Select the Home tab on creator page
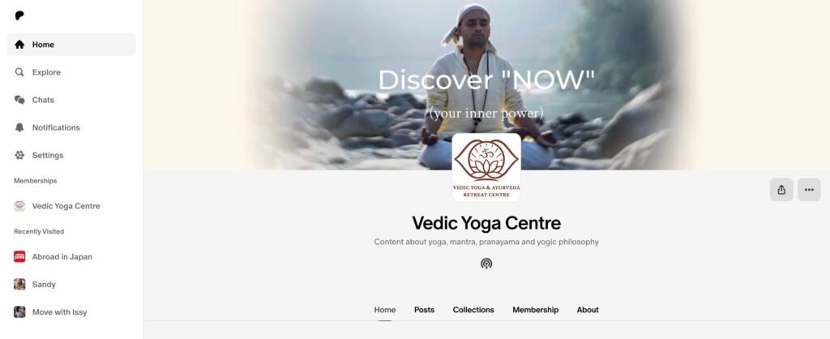 (x=385, y=310)
